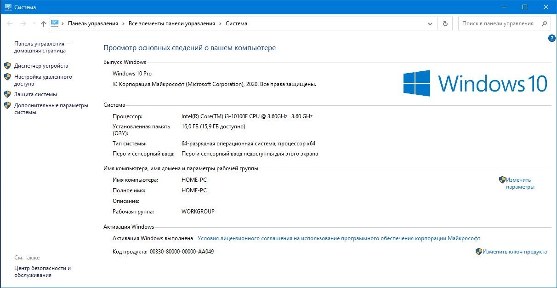Screen dimensions: 557x288
Task: Open 'Защита системы' in the sidebar
Action: pyautogui.click(x=35, y=94)
